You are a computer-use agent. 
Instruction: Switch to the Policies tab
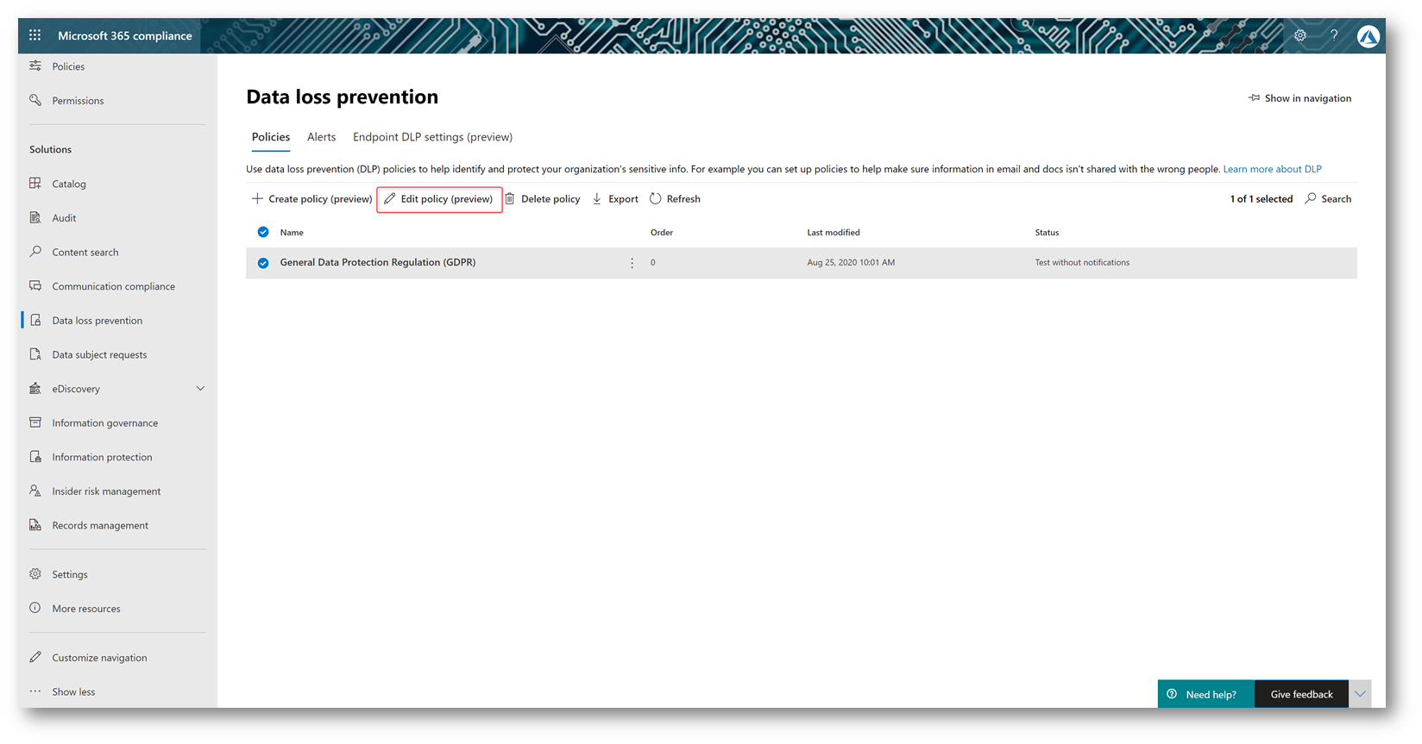pyautogui.click(x=271, y=137)
